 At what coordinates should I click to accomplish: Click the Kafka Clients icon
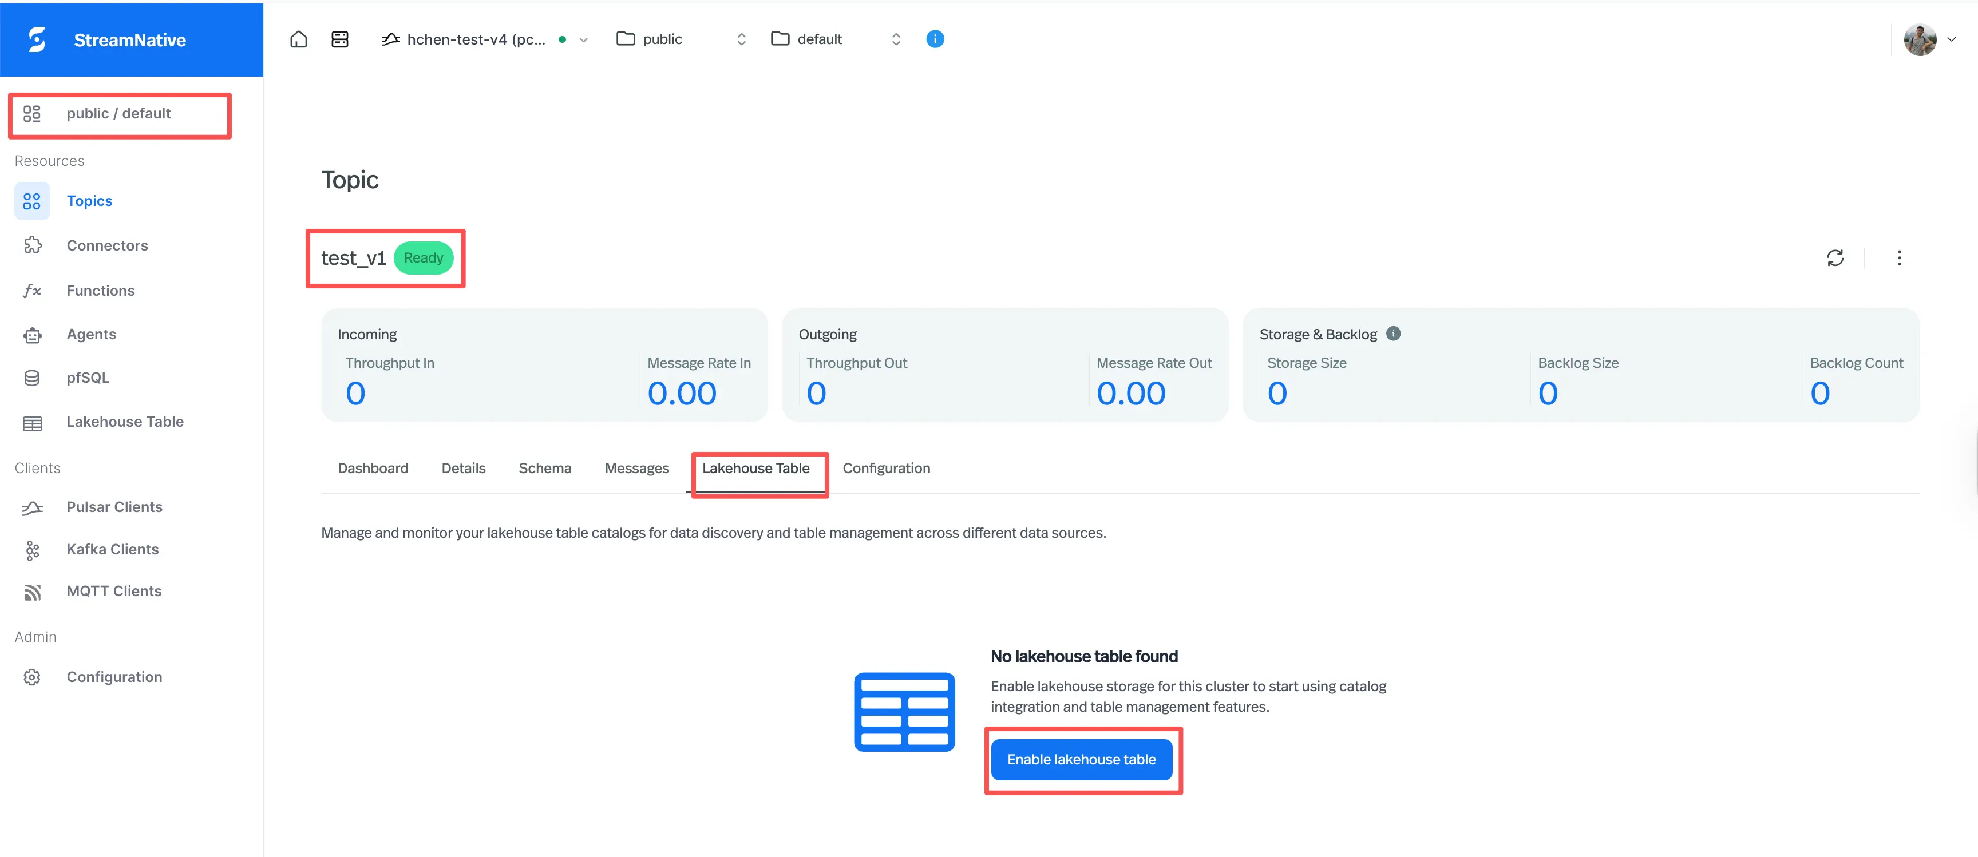[32, 550]
